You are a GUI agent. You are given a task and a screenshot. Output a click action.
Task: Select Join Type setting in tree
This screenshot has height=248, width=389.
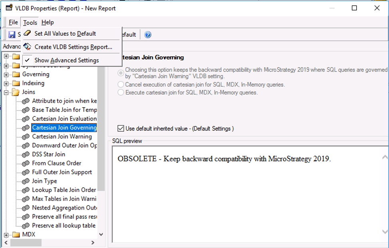(x=44, y=181)
